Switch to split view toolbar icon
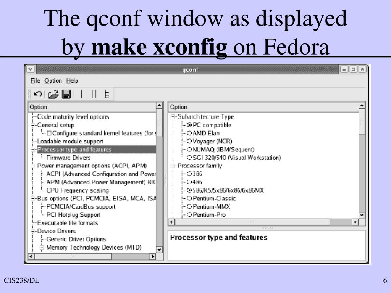 pyautogui.click(x=94, y=94)
